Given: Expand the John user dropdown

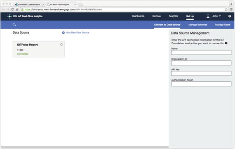Looking at the screenshot, I should 216,16.
